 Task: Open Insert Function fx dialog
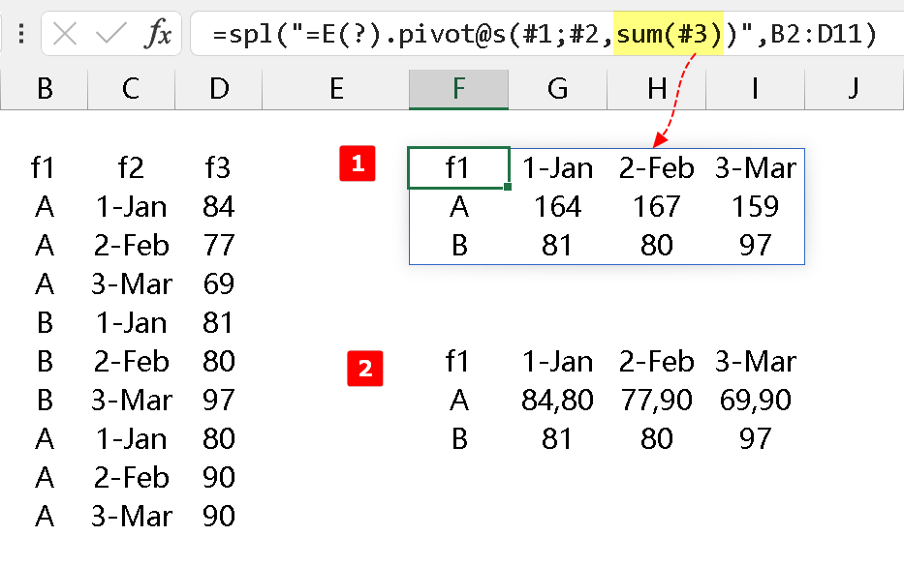pos(157,36)
